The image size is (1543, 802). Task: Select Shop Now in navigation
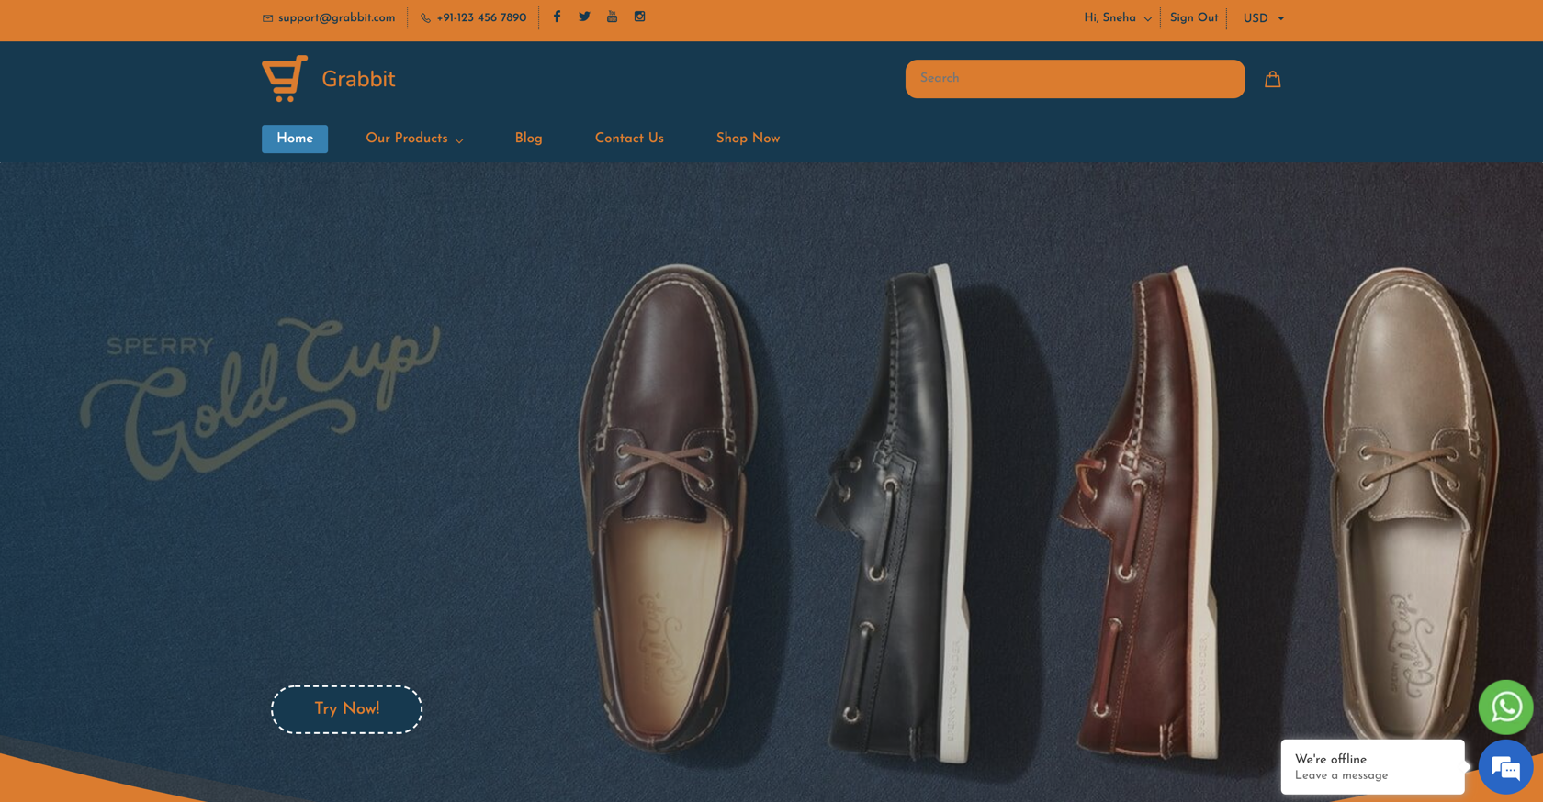748,139
